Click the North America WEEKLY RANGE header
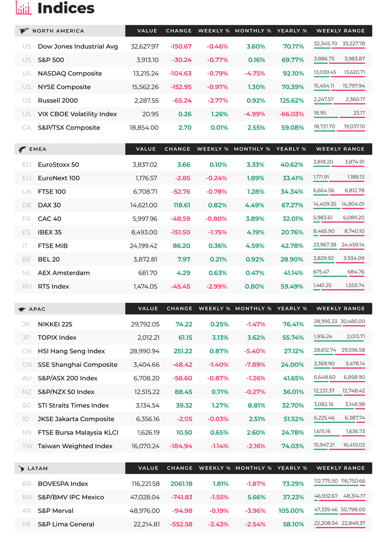The width and height of the screenshot is (383, 542). pos(340,31)
